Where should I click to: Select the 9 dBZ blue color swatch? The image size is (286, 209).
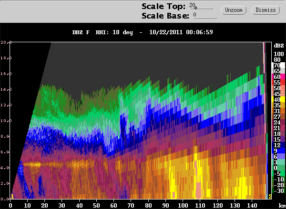278,151
